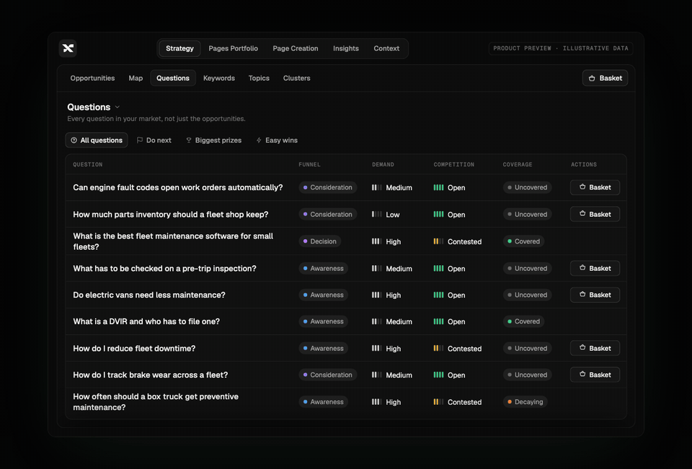Sort by the Coverage column header

click(518, 164)
